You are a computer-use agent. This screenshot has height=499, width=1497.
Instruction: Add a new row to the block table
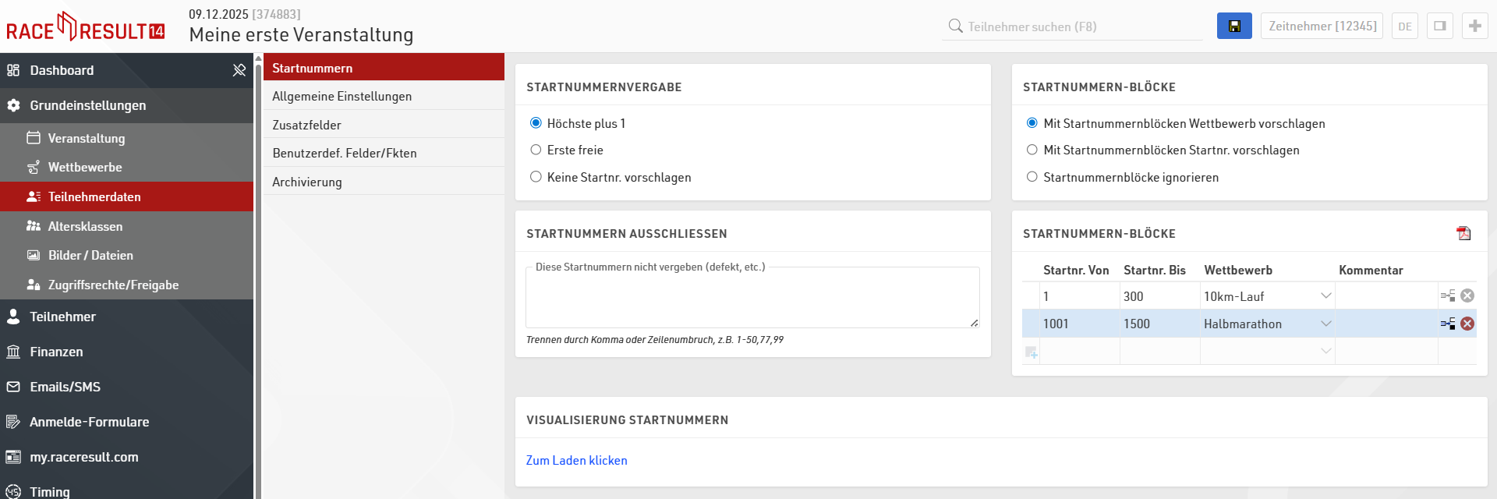(1031, 352)
